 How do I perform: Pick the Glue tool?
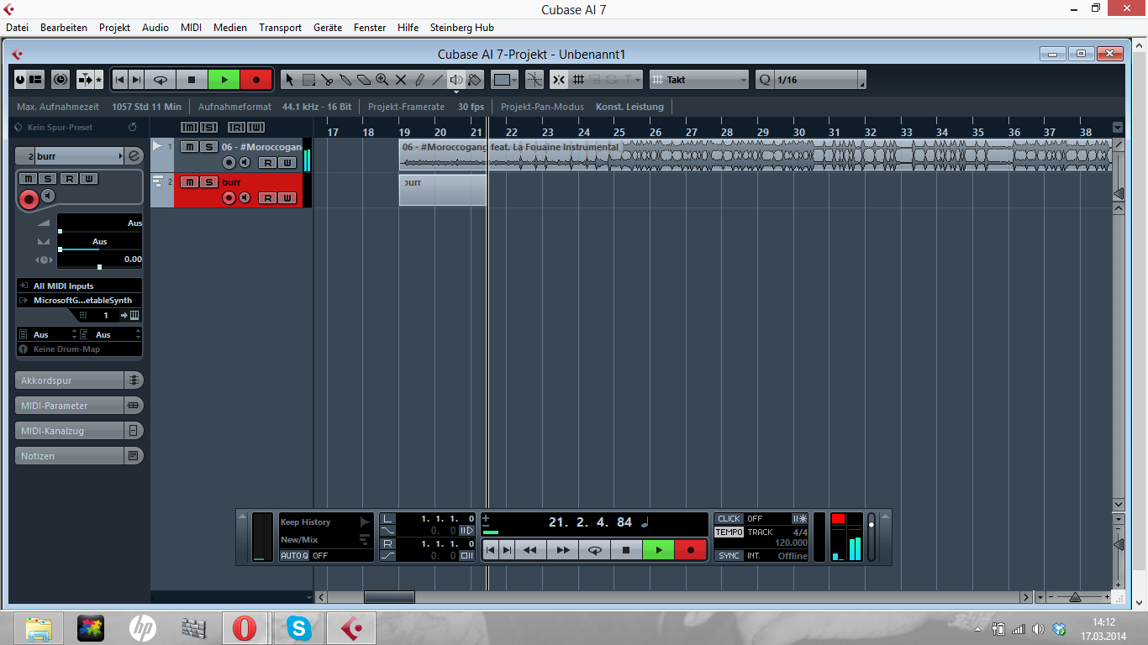point(345,80)
